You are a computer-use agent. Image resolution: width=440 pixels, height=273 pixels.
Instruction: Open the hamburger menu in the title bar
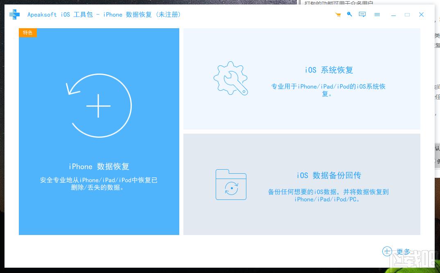coord(377,15)
